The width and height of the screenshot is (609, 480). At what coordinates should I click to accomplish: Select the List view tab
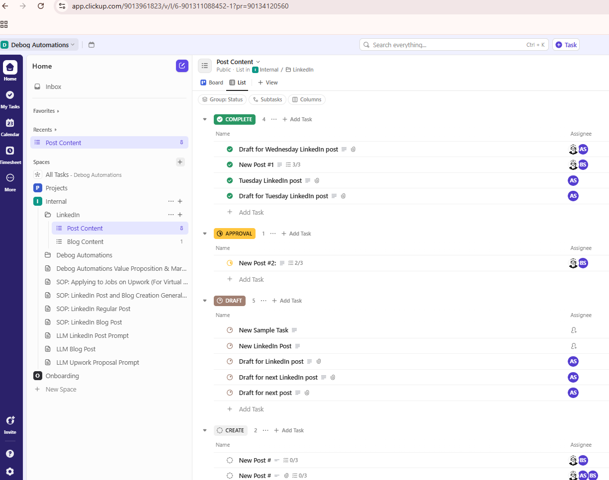pos(238,82)
